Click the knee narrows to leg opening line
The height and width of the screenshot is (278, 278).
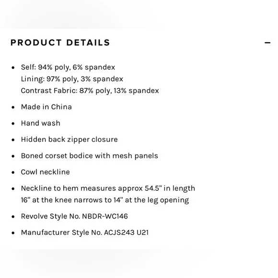coord(105,200)
